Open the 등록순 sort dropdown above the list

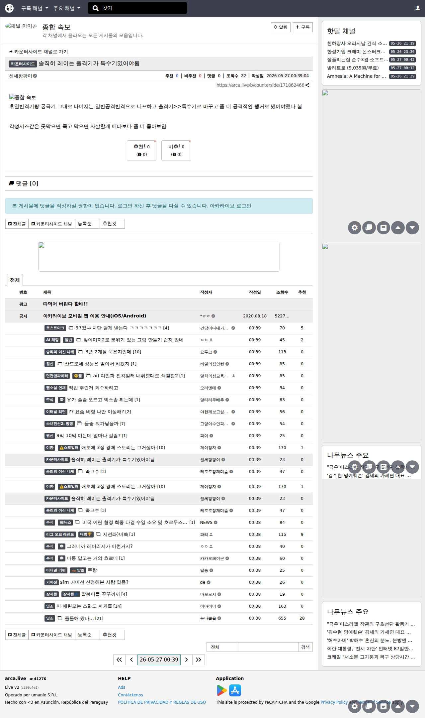87,224
